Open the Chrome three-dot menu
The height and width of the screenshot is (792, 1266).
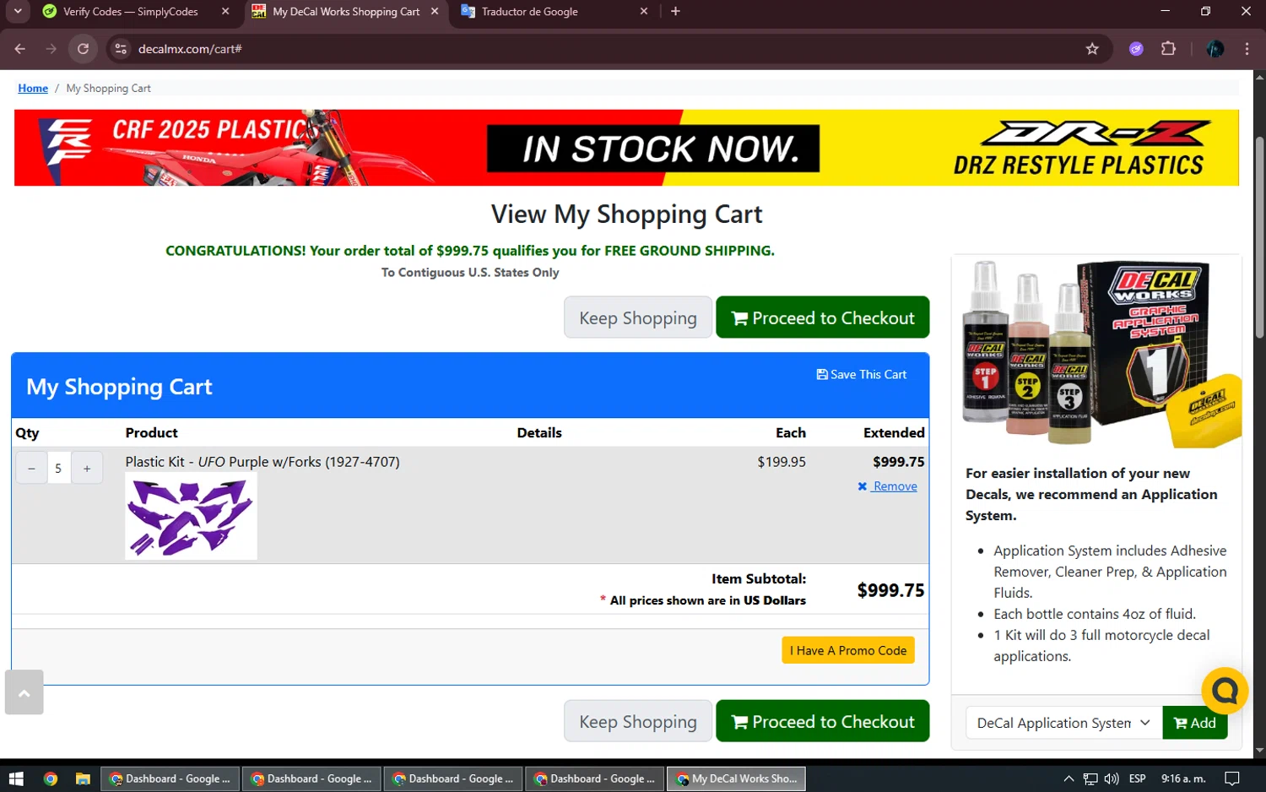[1247, 49]
